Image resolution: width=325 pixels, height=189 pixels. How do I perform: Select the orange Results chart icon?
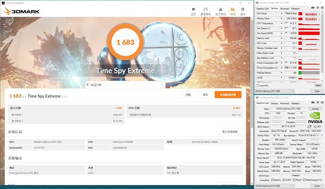(x=233, y=9)
